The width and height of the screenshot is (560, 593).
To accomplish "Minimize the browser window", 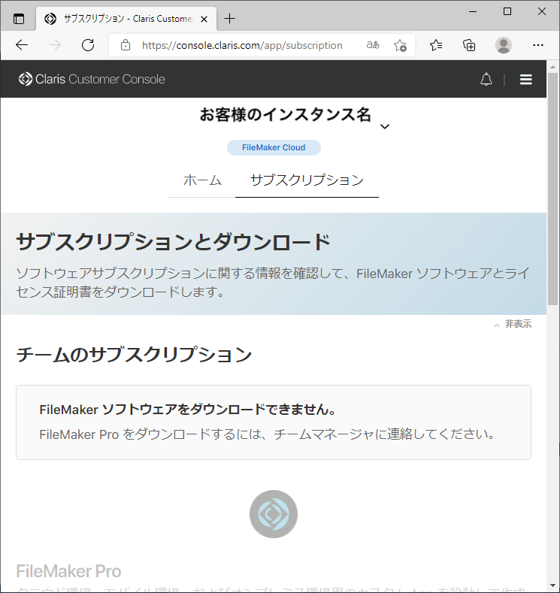I will pyautogui.click(x=473, y=12).
